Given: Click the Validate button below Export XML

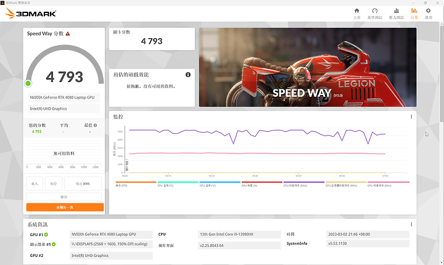Looking at the screenshot, I should pyautogui.click(x=64, y=197).
